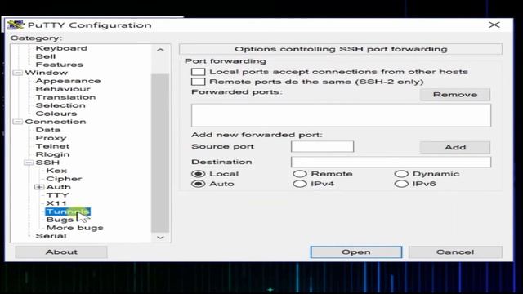Image resolution: width=523 pixels, height=294 pixels.
Task: Collapse the Connection tree node
Action: click(x=18, y=122)
